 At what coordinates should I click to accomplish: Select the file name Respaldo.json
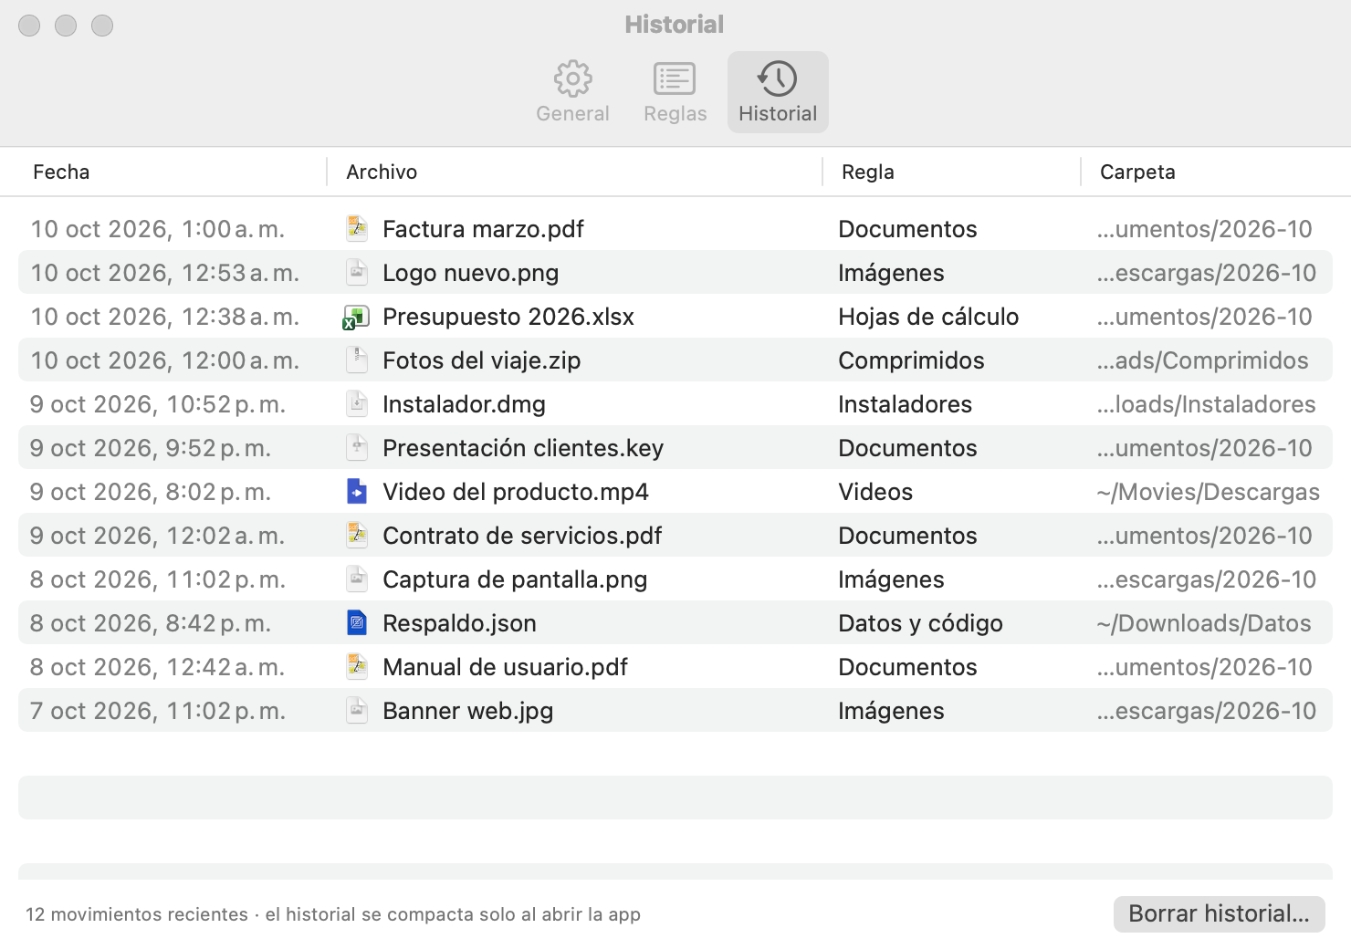[459, 623]
